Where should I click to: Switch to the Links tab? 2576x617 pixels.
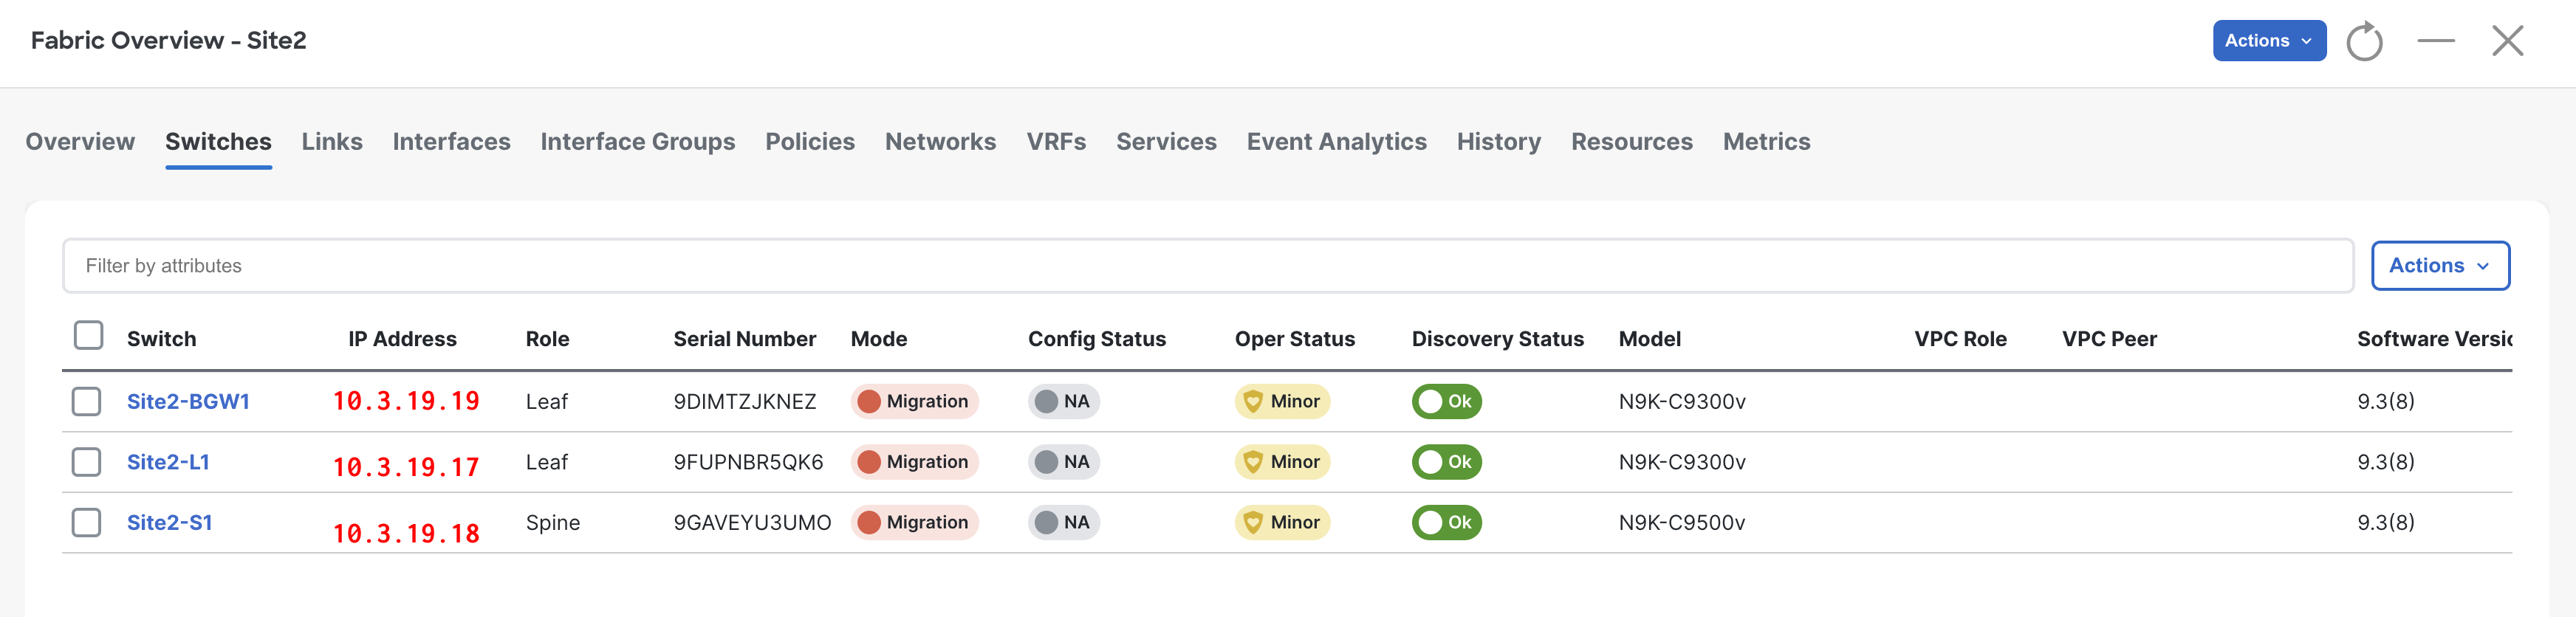(332, 142)
